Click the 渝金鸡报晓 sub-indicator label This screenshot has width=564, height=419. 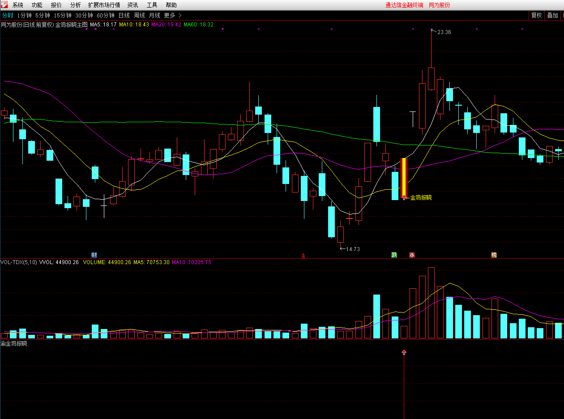tap(14, 344)
